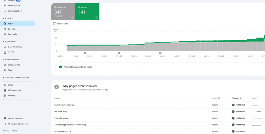265x134 pixels.
Task: Collapse the Indexing section
Action: click(x=3, y=18)
